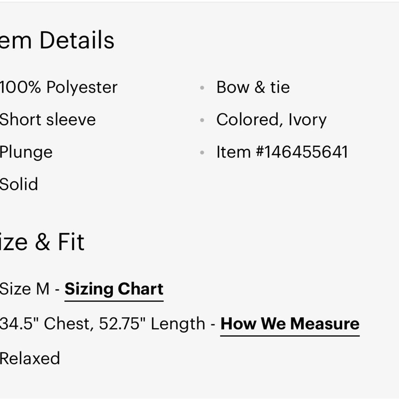Click the bullet beside Item number
Screen dimensions: 399x399
[x=202, y=152]
